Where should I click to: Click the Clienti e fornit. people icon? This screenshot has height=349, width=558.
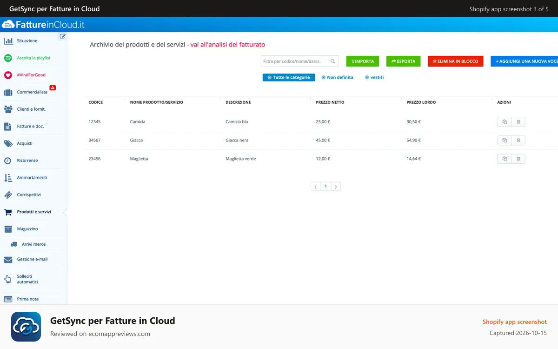click(8, 109)
